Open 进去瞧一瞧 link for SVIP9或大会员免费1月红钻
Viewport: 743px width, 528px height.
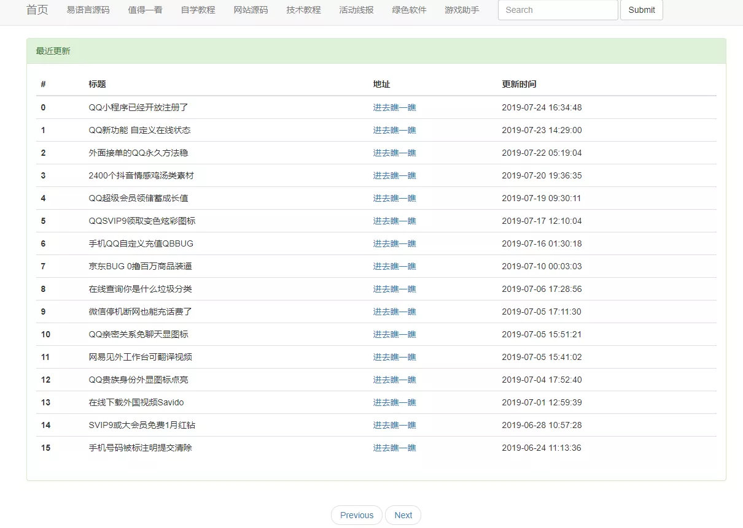click(x=395, y=425)
